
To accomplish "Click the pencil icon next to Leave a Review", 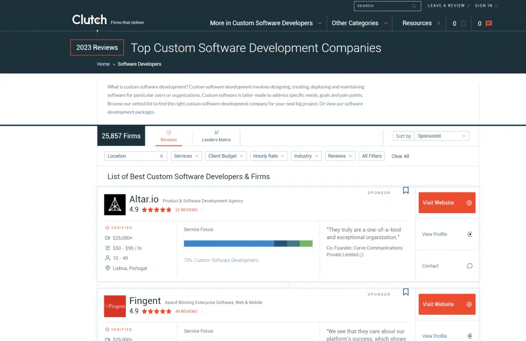I will coord(468,6).
